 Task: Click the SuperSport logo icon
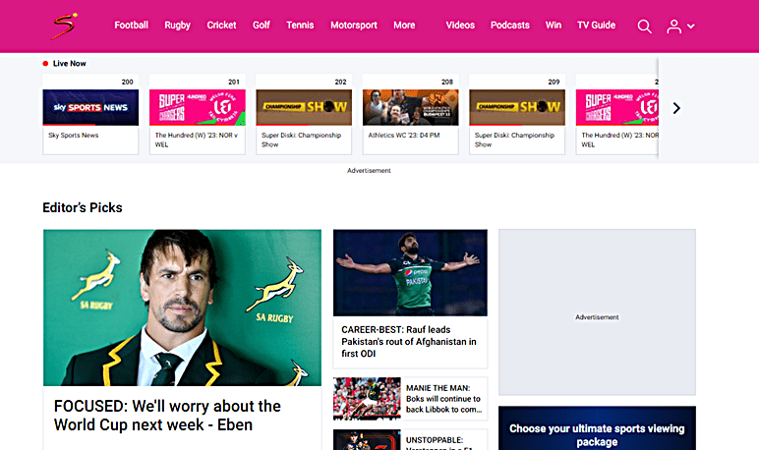(x=65, y=26)
